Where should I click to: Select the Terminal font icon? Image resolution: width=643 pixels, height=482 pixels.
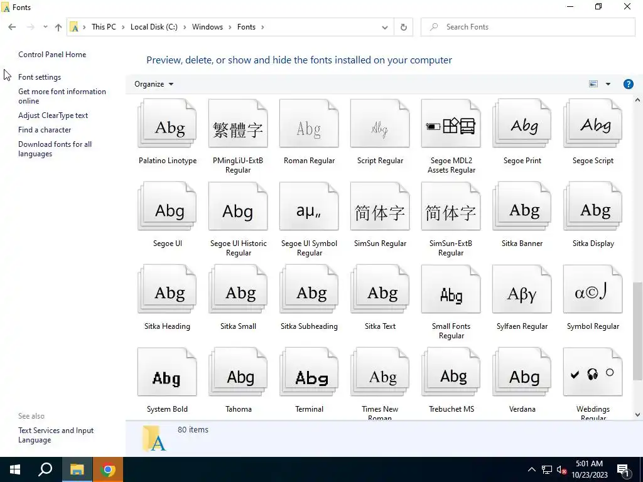[x=309, y=372]
